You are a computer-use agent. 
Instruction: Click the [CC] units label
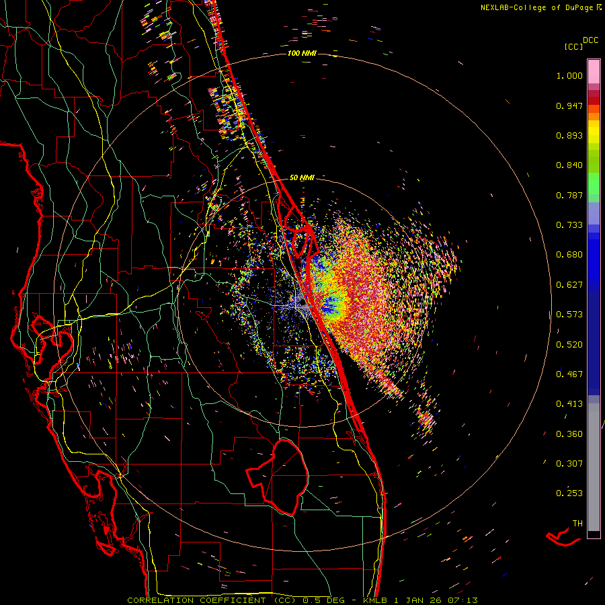click(x=573, y=46)
